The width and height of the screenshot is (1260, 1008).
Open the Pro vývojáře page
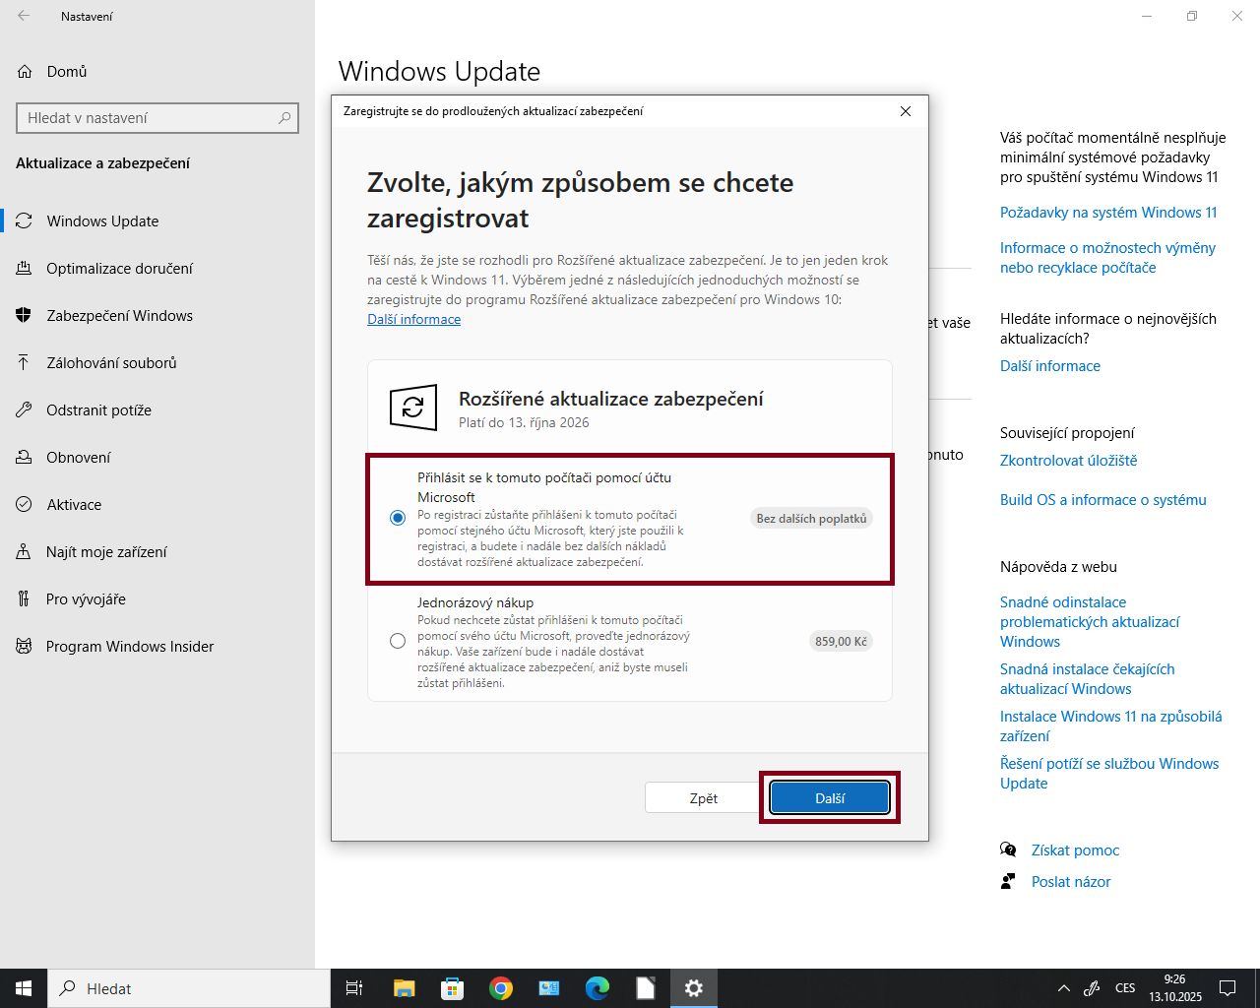tap(157, 599)
